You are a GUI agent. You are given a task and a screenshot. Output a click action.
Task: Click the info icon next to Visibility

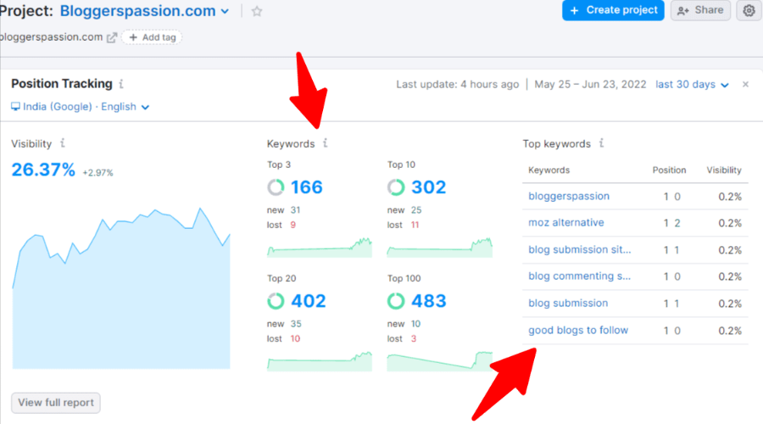pyautogui.click(x=62, y=143)
